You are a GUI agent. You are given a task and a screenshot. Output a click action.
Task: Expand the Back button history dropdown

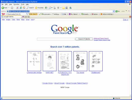[x=9, y=8]
